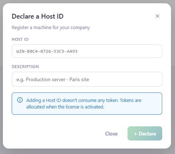Image resolution: width=175 pixels, height=154 pixels.
Task: Close the Declare a Host ID dialog with X
Action: 157,16
